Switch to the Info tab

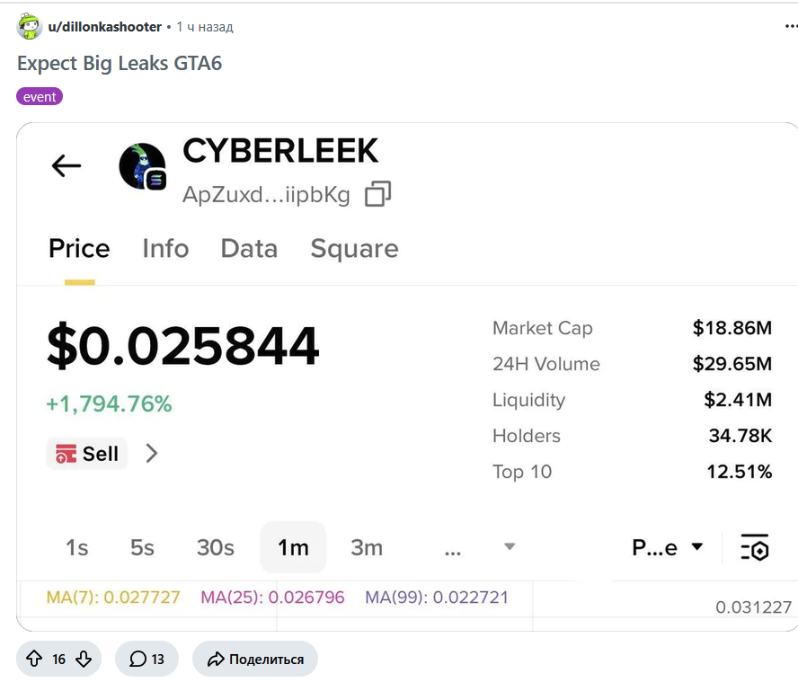tap(165, 248)
